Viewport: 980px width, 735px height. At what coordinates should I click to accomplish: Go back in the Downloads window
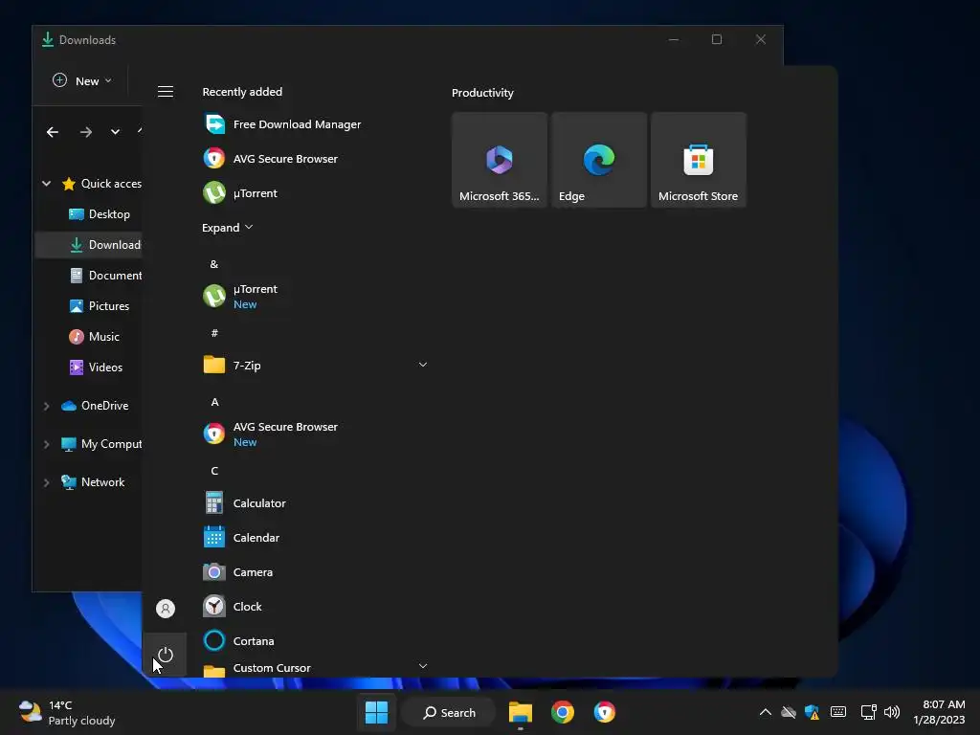point(53,132)
